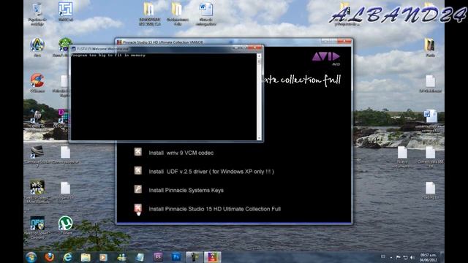Open the uTorrent desktop shortcut
The image size is (468, 263).
65,225
